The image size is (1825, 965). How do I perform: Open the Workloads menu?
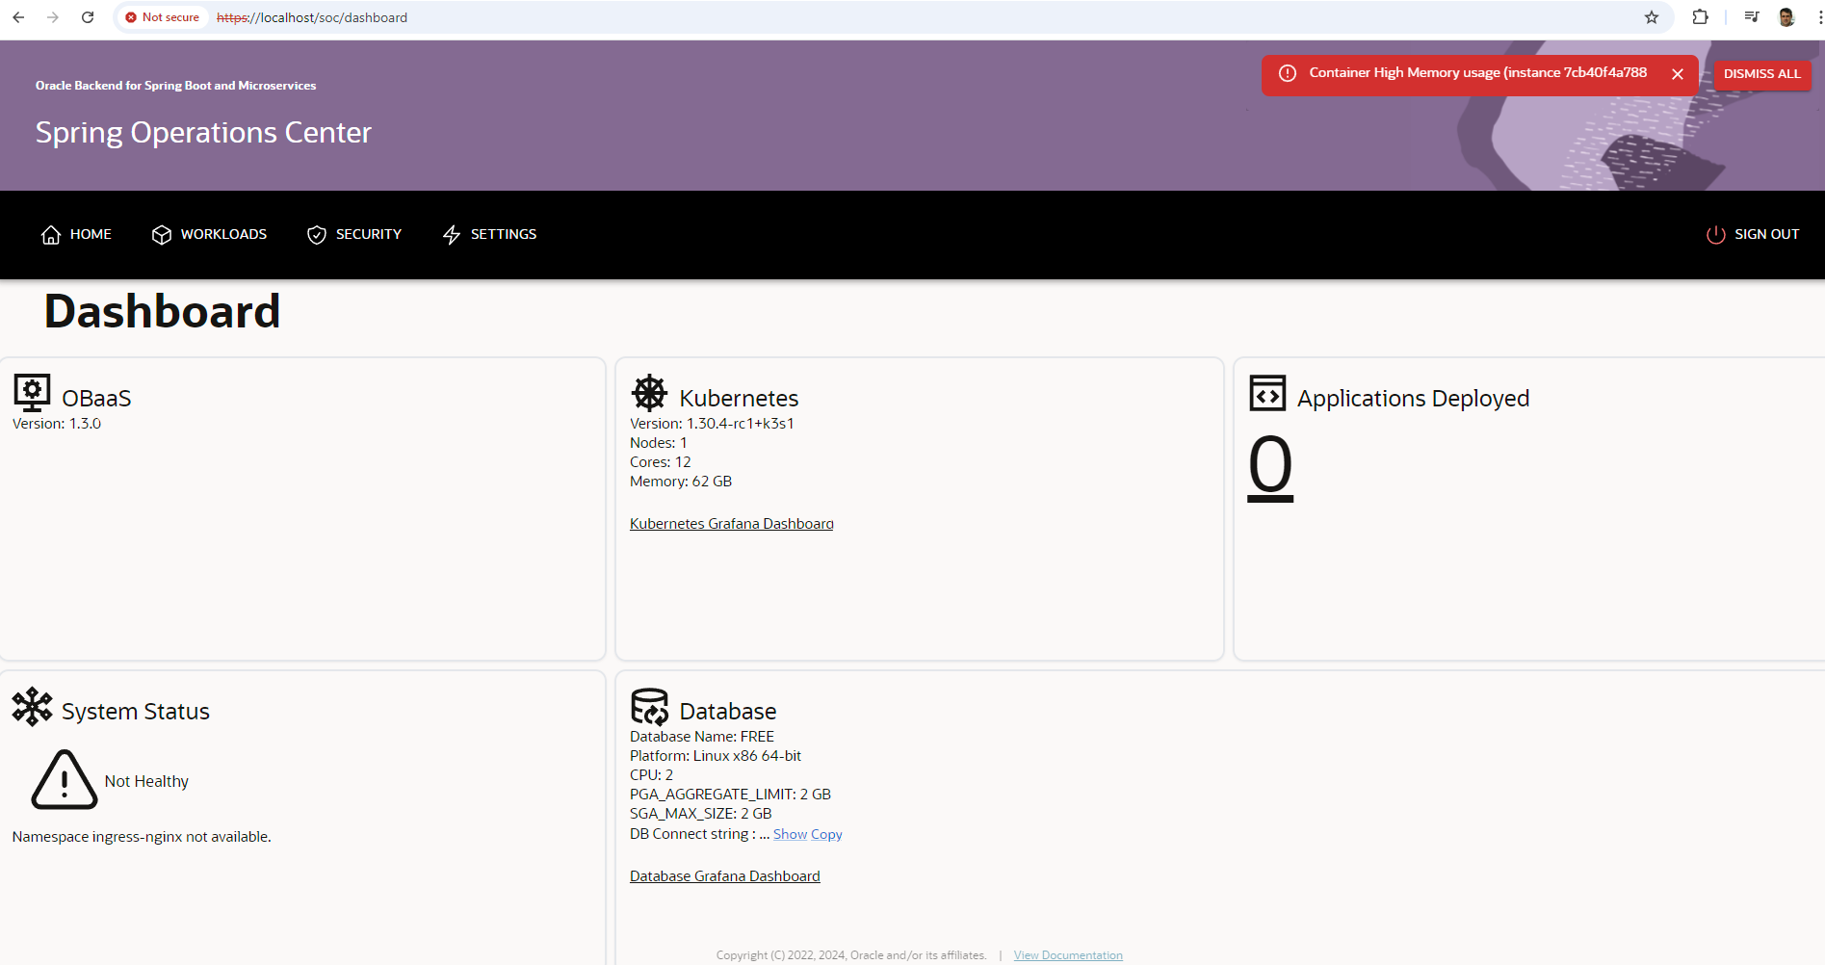pyautogui.click(x=210, y=234)
